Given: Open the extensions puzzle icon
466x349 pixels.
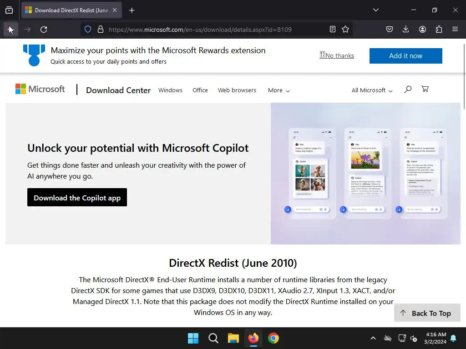Looking at the screenshot, I should [x=439, y=29].
